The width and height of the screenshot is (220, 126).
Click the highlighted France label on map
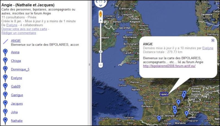point(164,94)
